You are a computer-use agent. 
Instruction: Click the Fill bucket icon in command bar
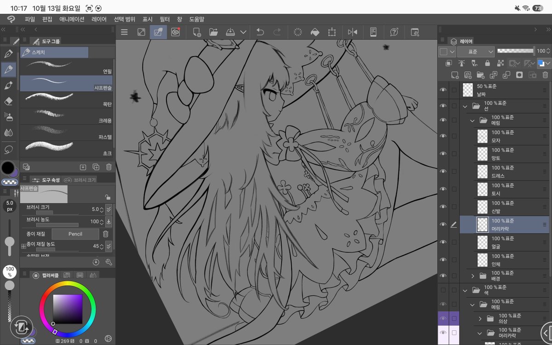point(315,32)
